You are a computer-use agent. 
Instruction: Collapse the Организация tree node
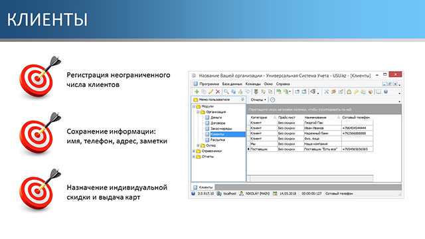tap(198, 112)
